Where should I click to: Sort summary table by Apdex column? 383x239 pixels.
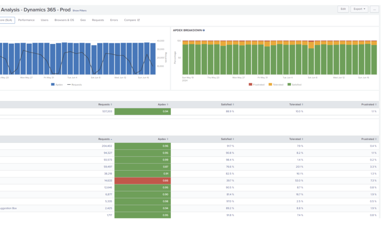point(163,105)
